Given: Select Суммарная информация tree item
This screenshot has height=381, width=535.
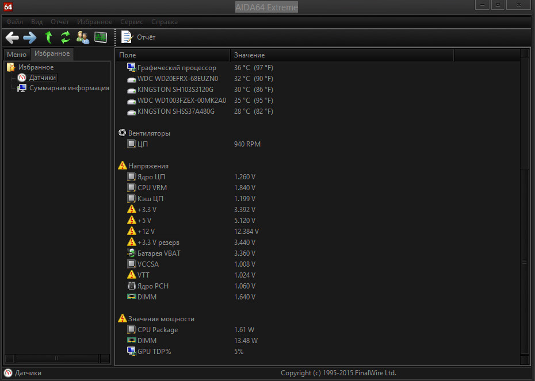Looking at the screenshot, I should click(x=69, y=88).
